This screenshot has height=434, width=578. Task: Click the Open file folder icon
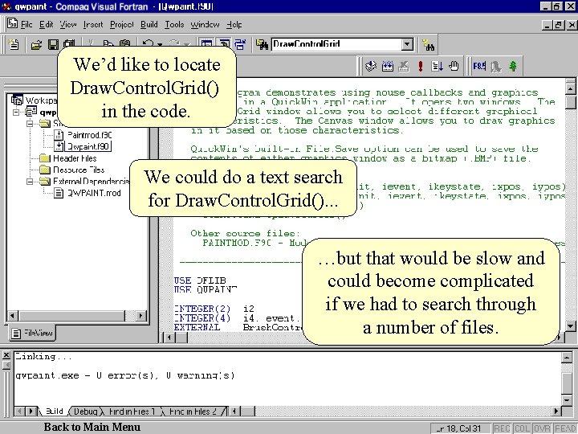coord(36,45)
